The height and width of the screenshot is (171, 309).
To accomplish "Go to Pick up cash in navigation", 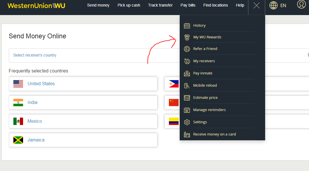I will click(x=129, y=5).
